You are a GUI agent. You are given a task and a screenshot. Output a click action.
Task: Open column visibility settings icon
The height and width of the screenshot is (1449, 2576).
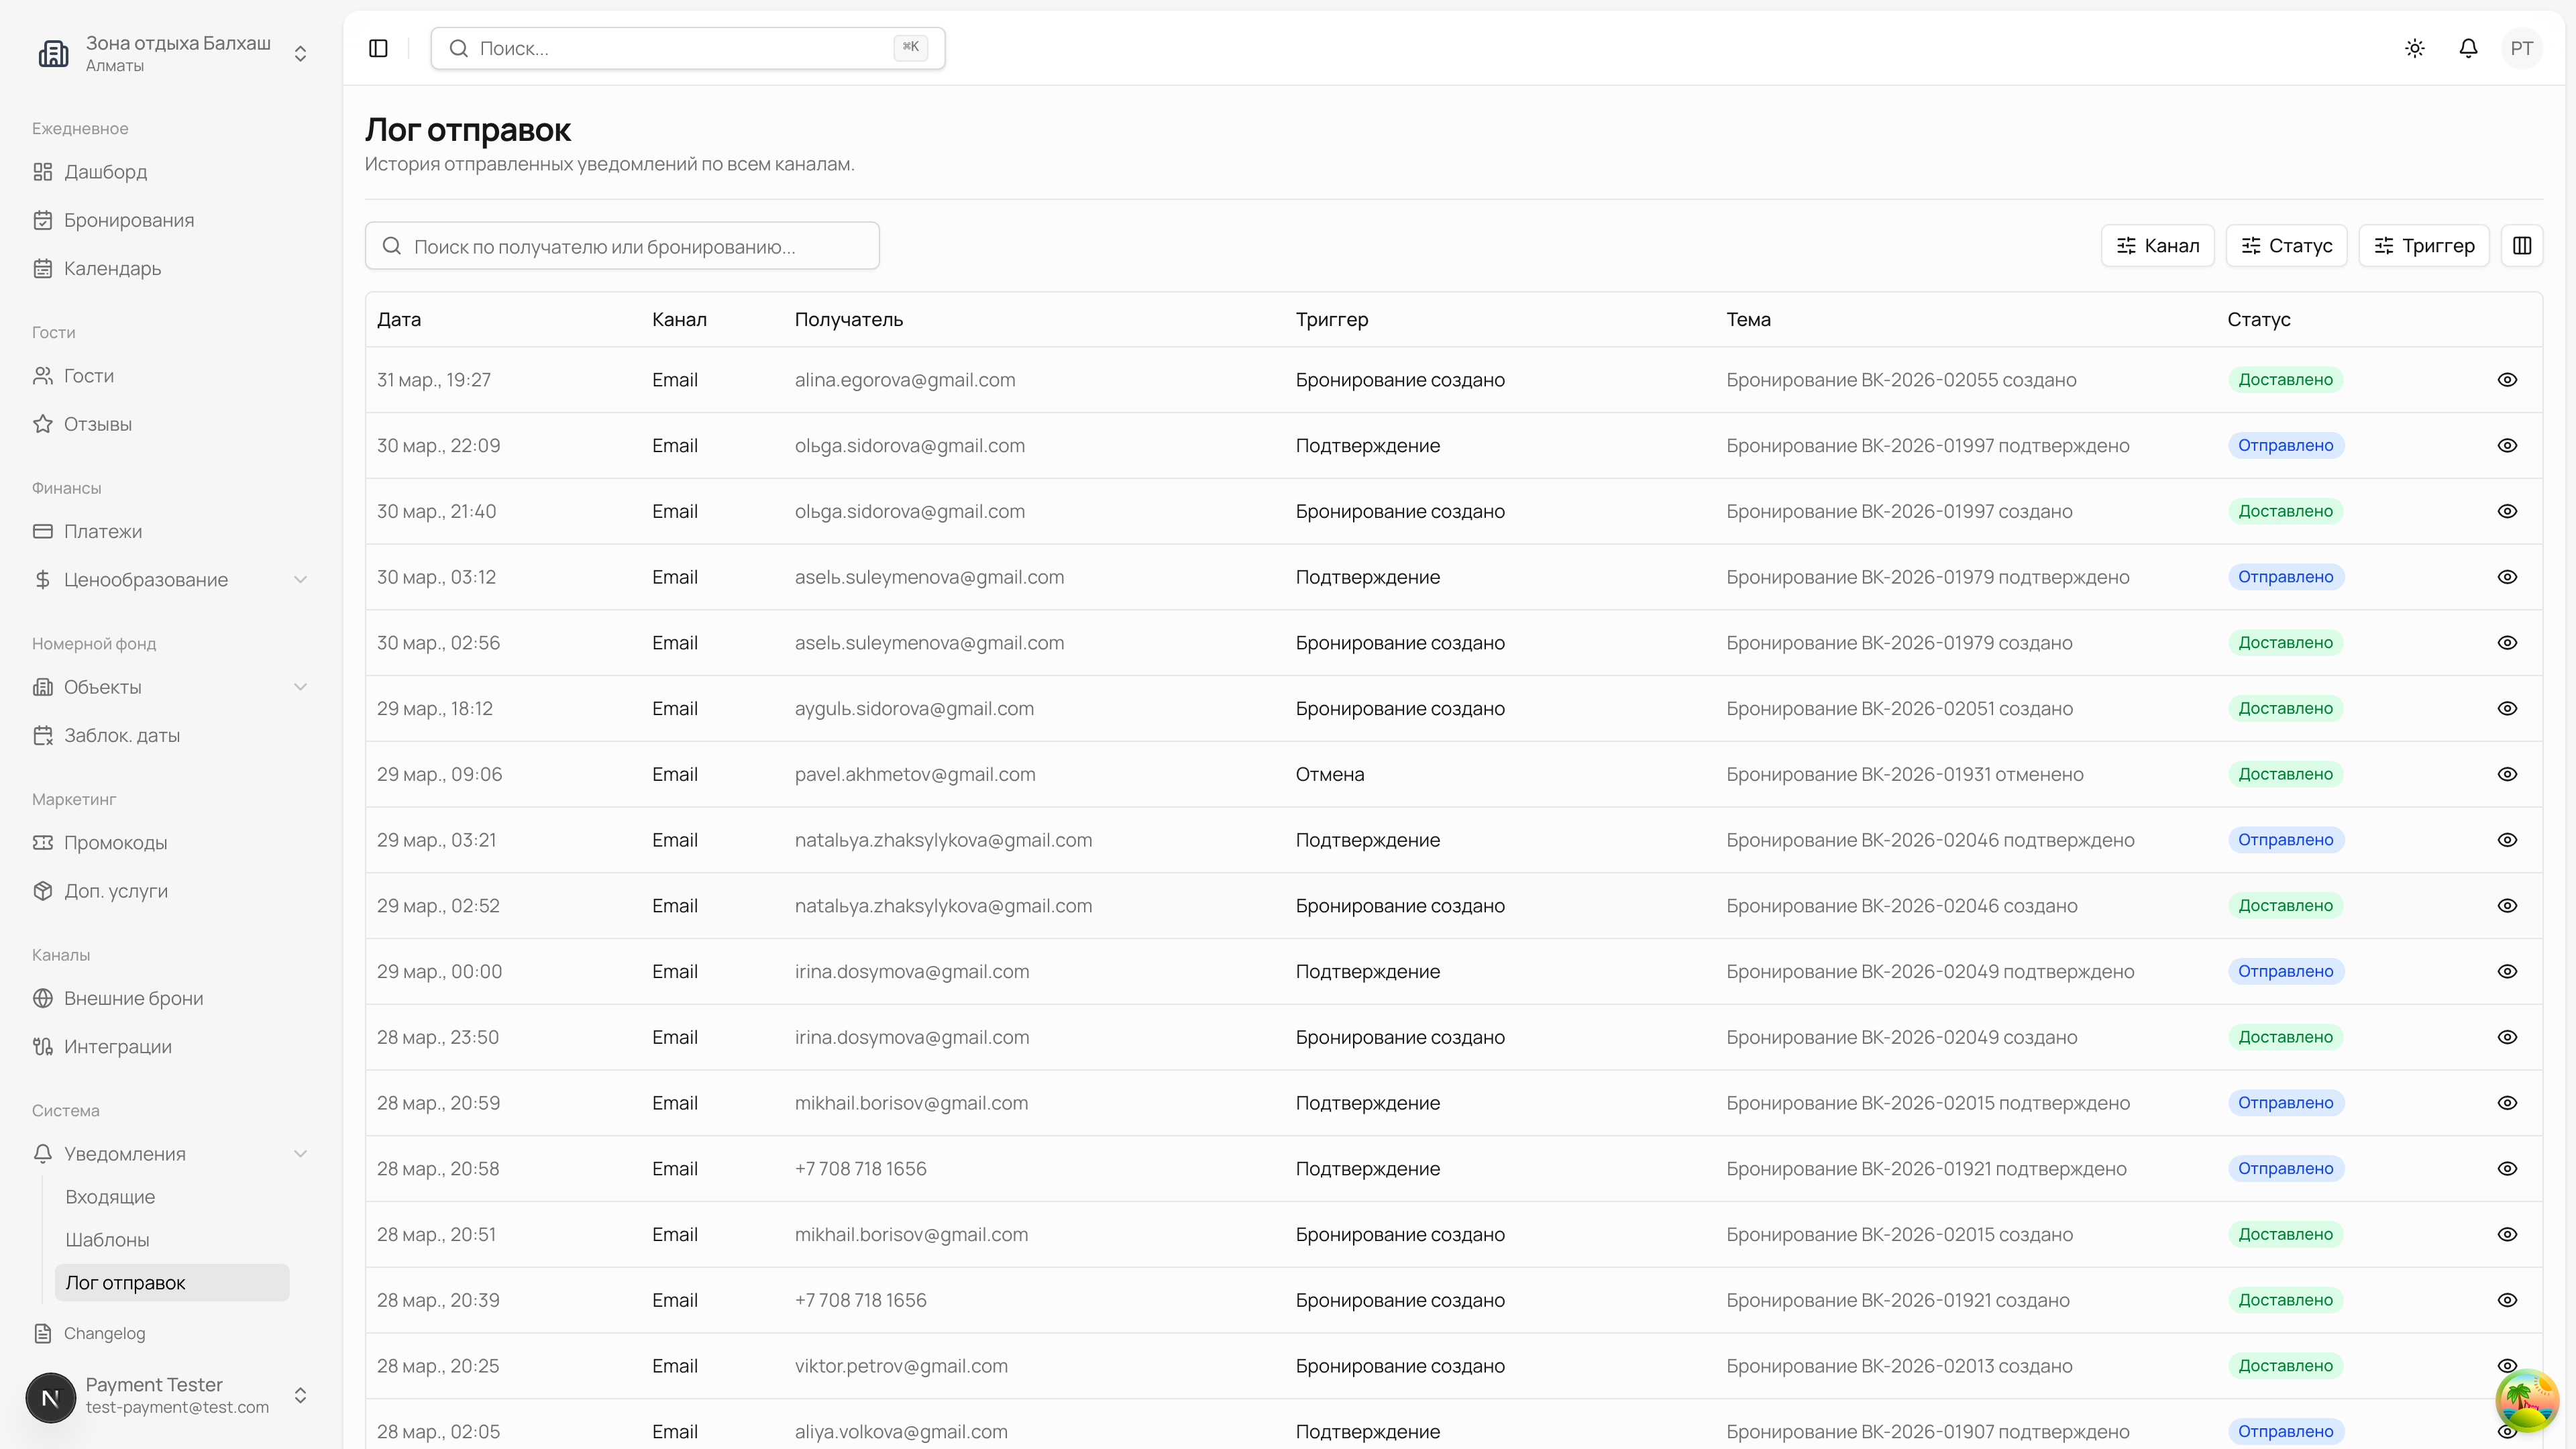2522,246
